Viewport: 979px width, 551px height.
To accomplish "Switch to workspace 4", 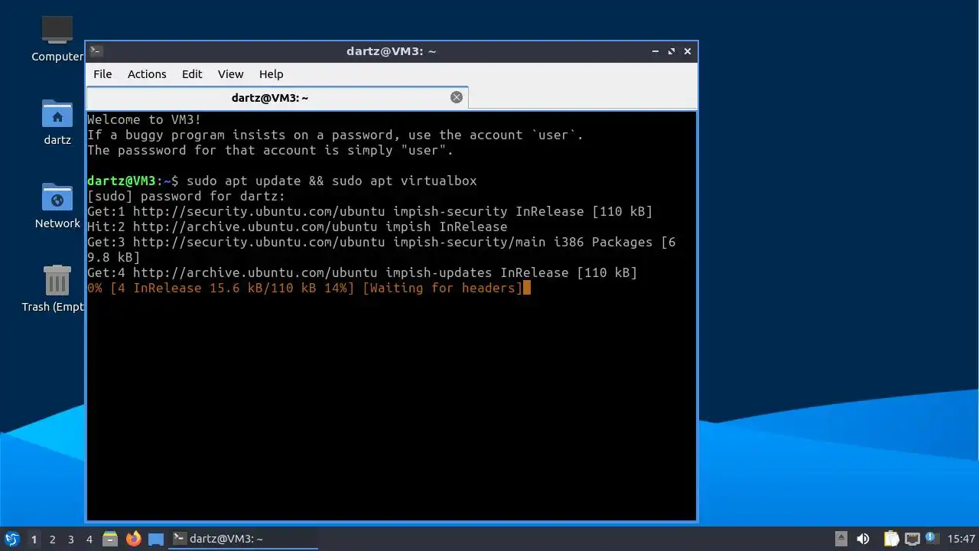I will coord(89,540).
